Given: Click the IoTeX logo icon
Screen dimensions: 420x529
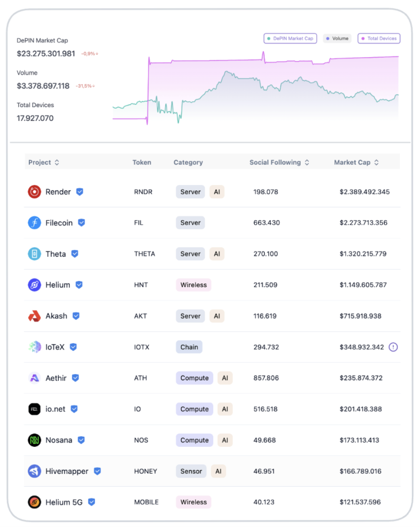Looking at the screenshot, I should (x=34, y=347).
